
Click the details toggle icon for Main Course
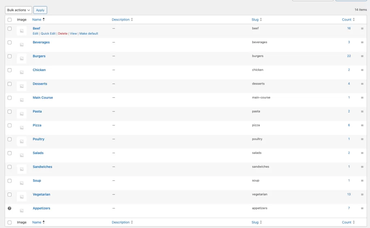click(x=362, y=97)
